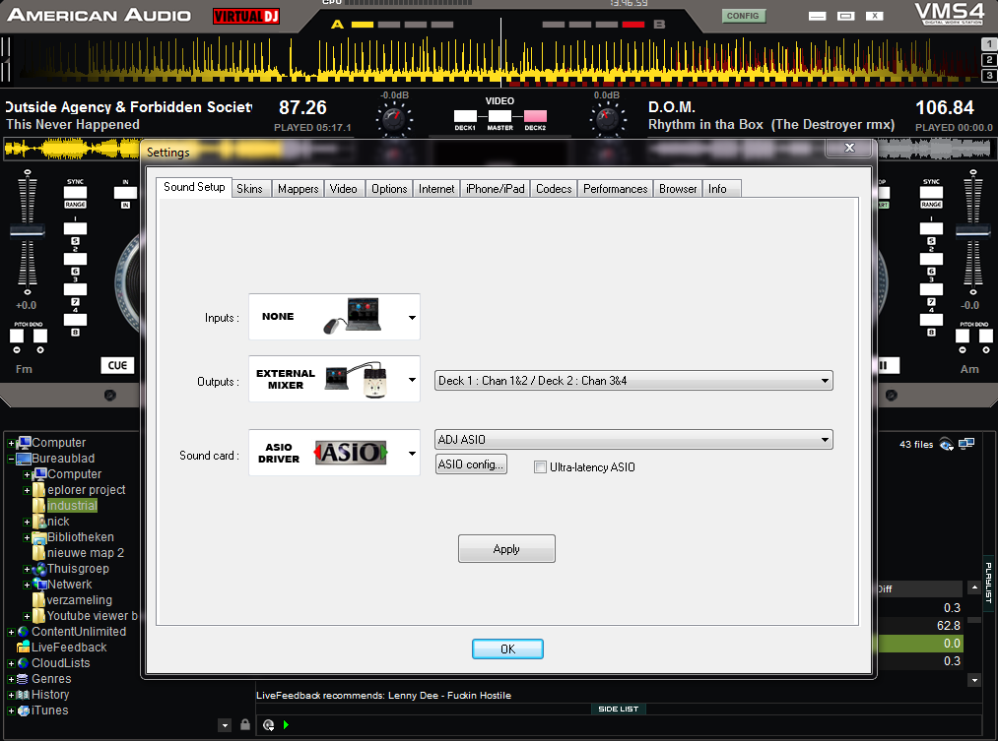Confirm settings with the OK button
This screenshot has height=741, width=998.
507,648
